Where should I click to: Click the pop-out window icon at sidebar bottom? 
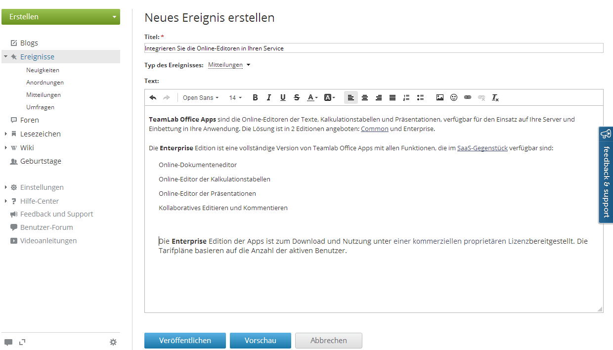(x=22, y=342)
